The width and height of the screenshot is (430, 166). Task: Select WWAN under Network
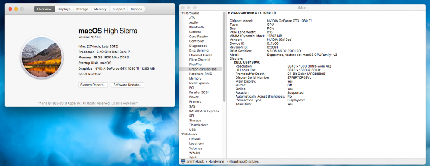194,153
